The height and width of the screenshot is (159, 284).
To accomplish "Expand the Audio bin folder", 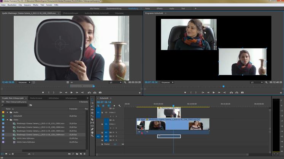I will tap(7, 112).
